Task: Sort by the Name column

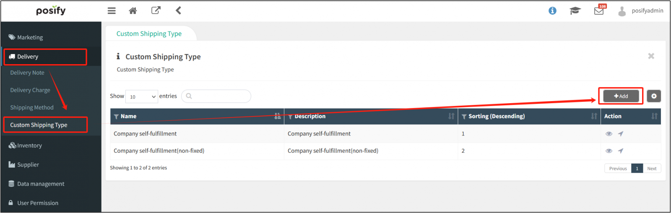Action: tap(277, 116)
